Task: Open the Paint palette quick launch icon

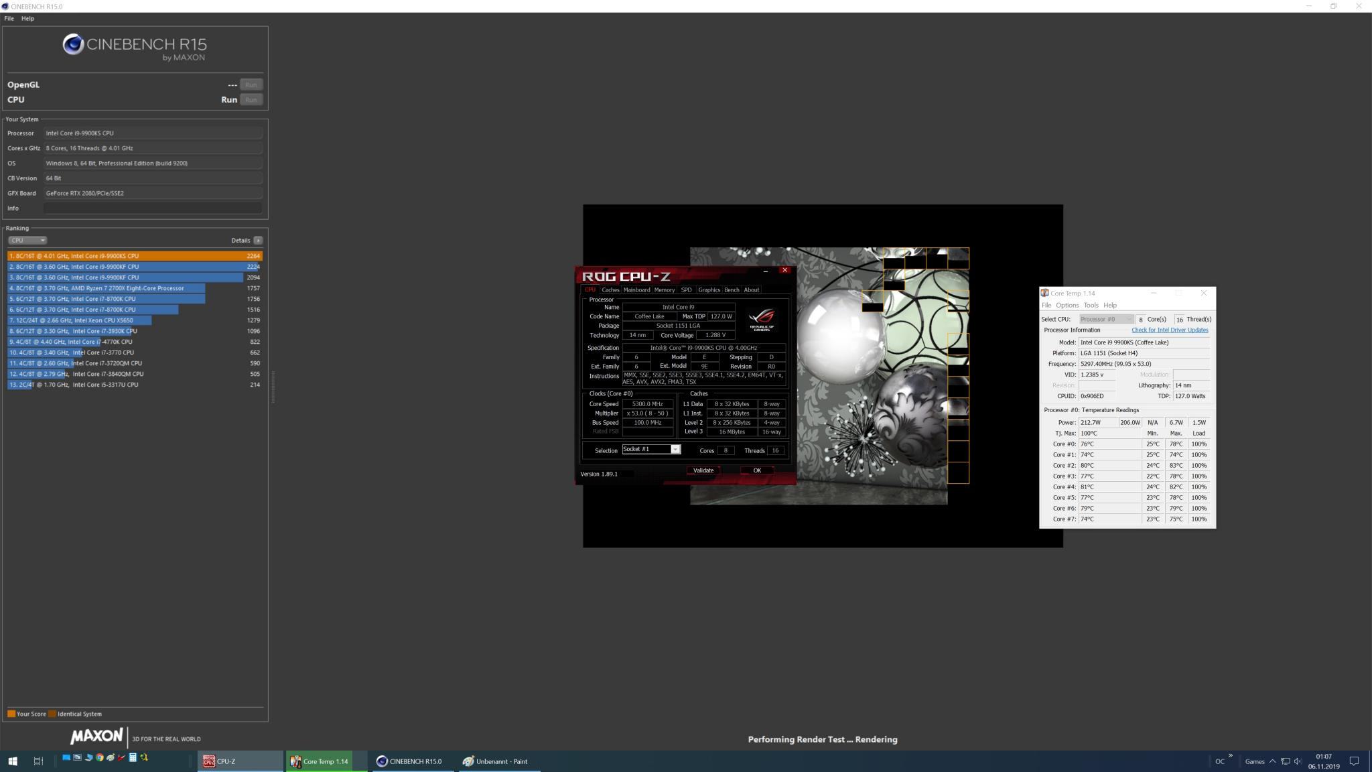Action: 111,757
